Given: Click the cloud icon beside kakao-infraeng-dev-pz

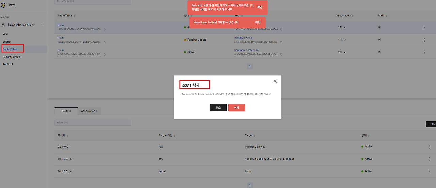Looking at the screenshot, I should (x=3, y=25).
